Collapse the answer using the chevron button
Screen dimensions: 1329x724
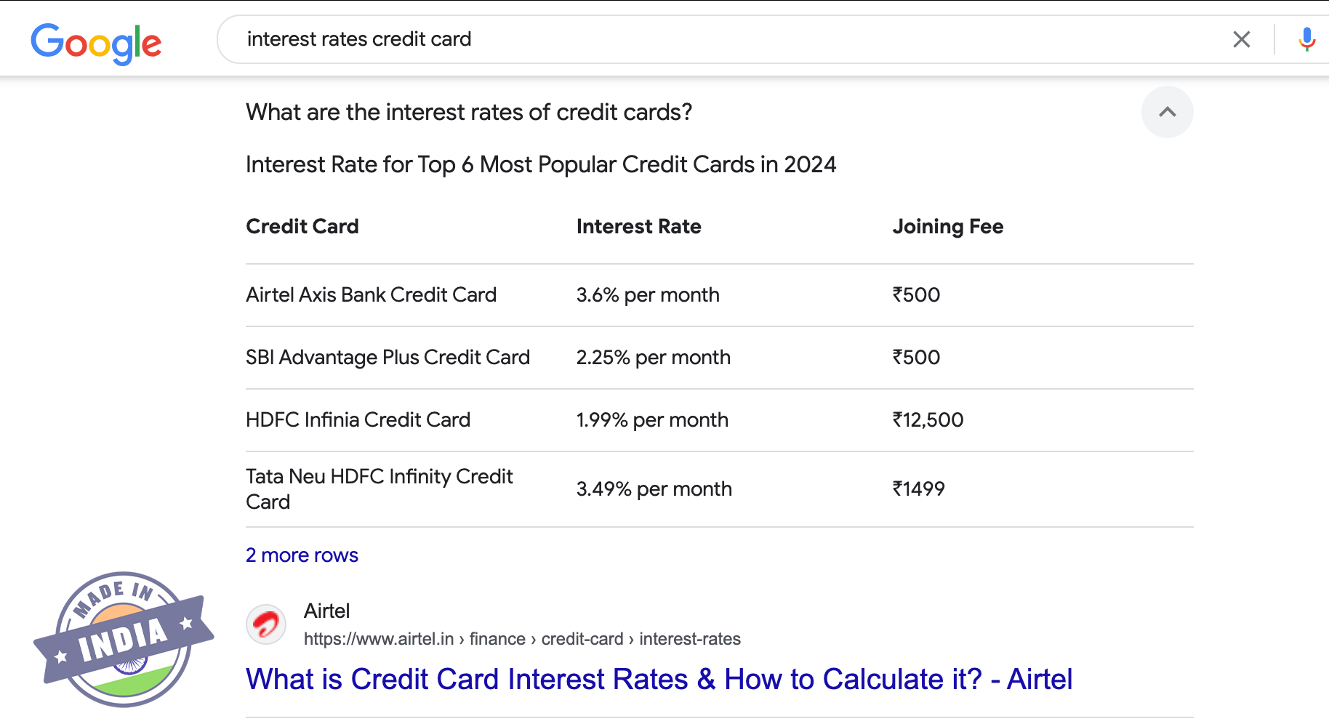coord(1167,112)
